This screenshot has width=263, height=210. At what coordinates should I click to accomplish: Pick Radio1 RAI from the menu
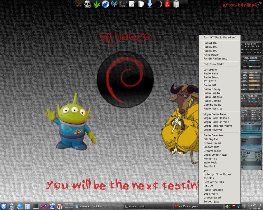pos(210,43)
